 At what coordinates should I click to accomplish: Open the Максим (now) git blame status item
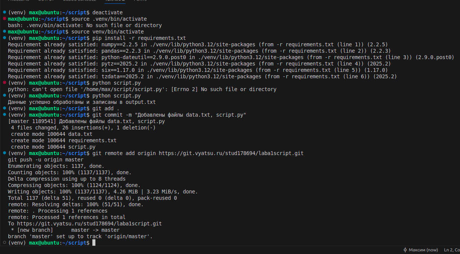click(x=420, y=250)
